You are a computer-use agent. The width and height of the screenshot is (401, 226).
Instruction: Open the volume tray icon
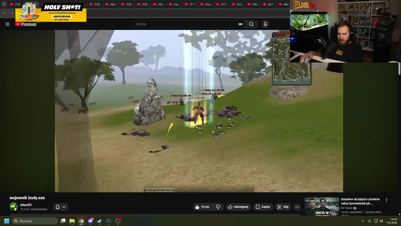(381, 221)
